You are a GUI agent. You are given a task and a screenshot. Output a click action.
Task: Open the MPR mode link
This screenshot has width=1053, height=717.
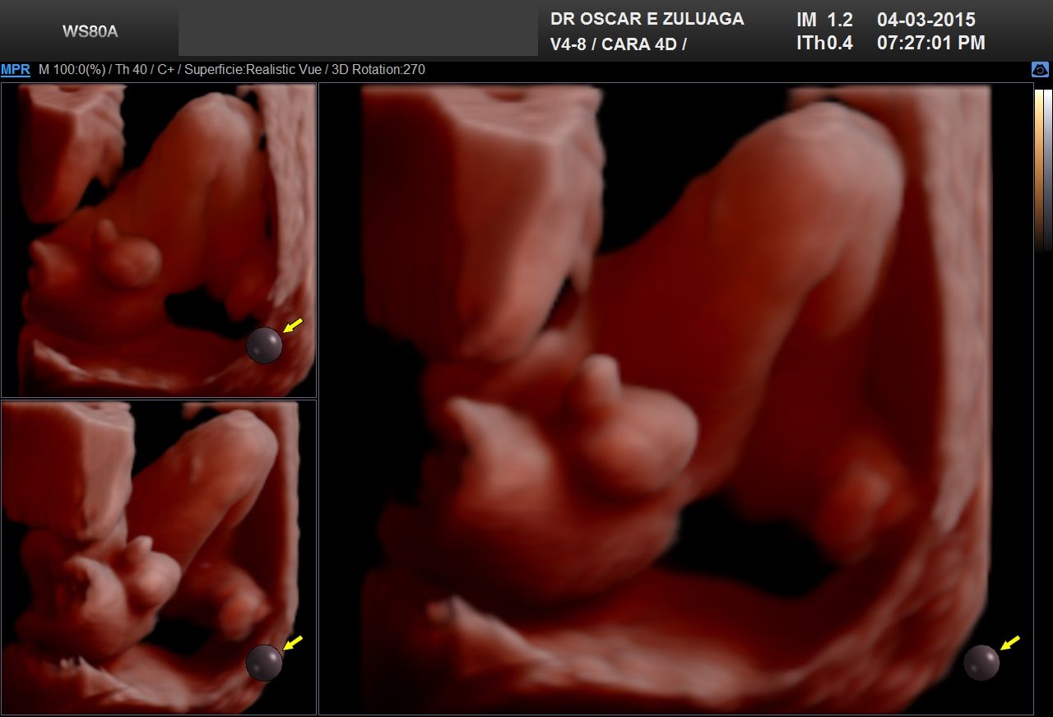[x=16, y=70]
